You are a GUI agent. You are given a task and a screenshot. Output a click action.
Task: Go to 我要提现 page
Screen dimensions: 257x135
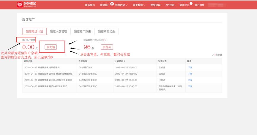(x=155, y=5)
